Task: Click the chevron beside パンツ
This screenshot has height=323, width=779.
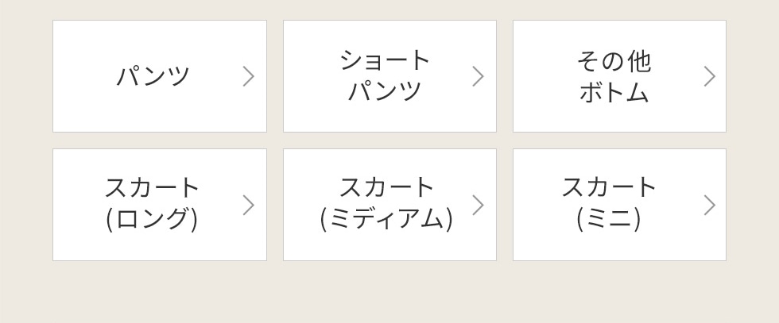Action: pyautogui.click(x=249, y=76)
